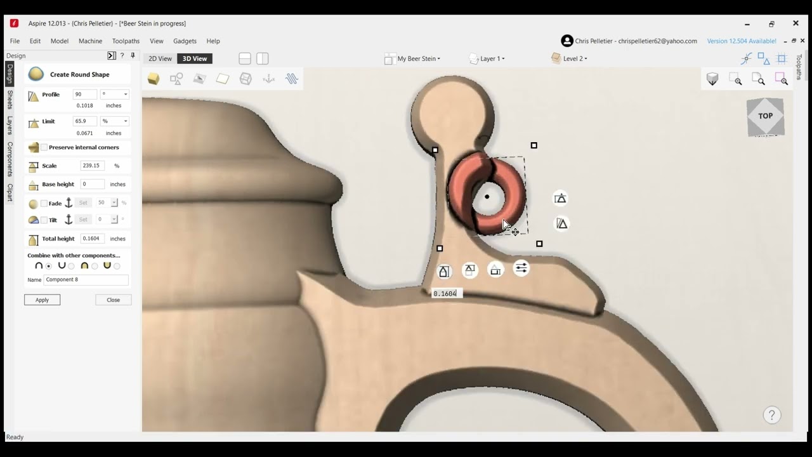Click the on-canvas limit height icon

tap(560, 199)
